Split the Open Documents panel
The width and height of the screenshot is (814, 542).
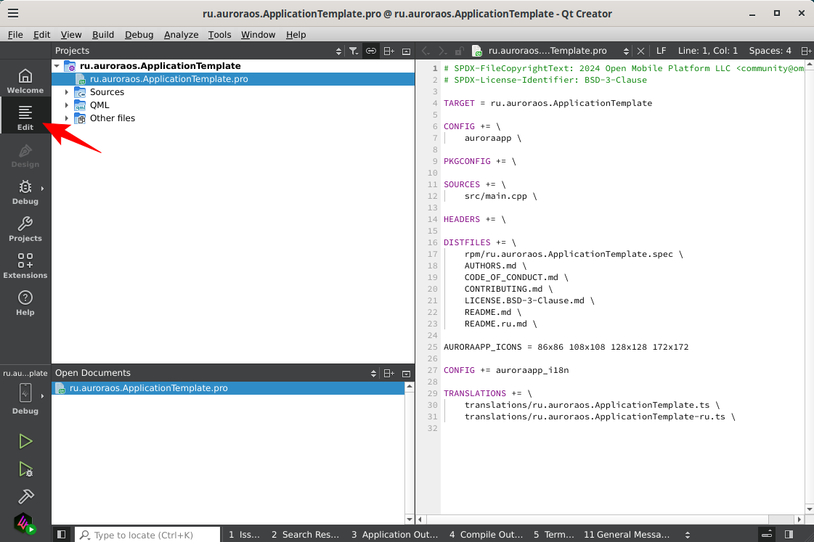[x=388, y=374]
